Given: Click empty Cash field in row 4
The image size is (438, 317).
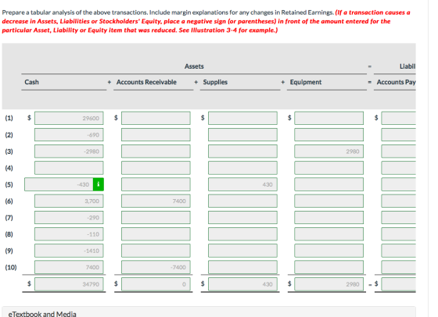Looking at the screenshot, I should pos(69,168).
